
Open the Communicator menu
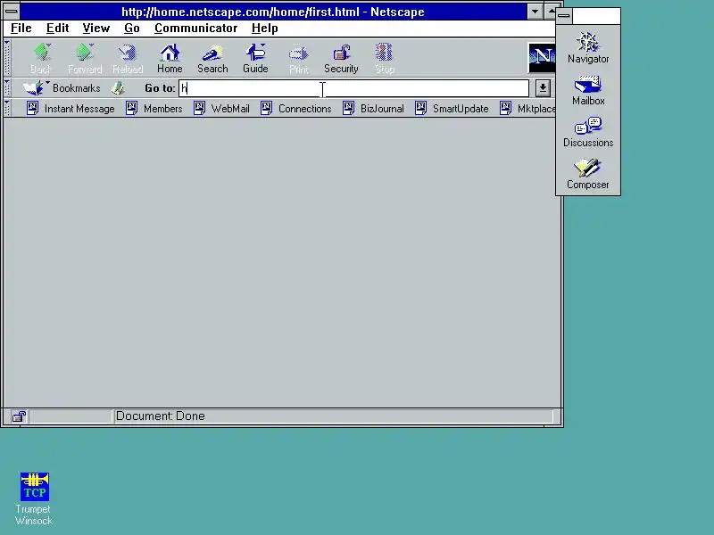(x=195, y=29)
